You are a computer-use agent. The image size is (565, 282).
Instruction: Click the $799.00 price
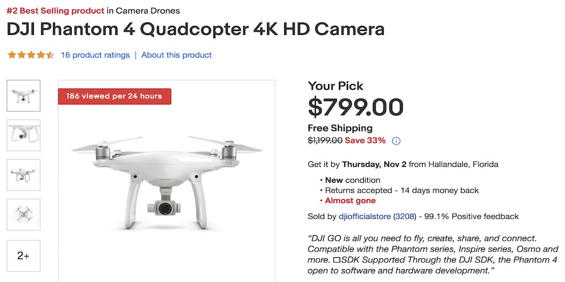pyautogui.click(x=355, y=107)
